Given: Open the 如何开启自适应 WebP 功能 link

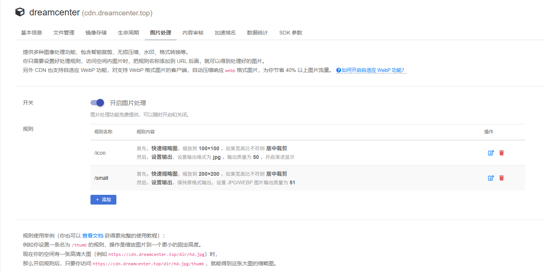Looking at the screenshot, I should point(373,70).
